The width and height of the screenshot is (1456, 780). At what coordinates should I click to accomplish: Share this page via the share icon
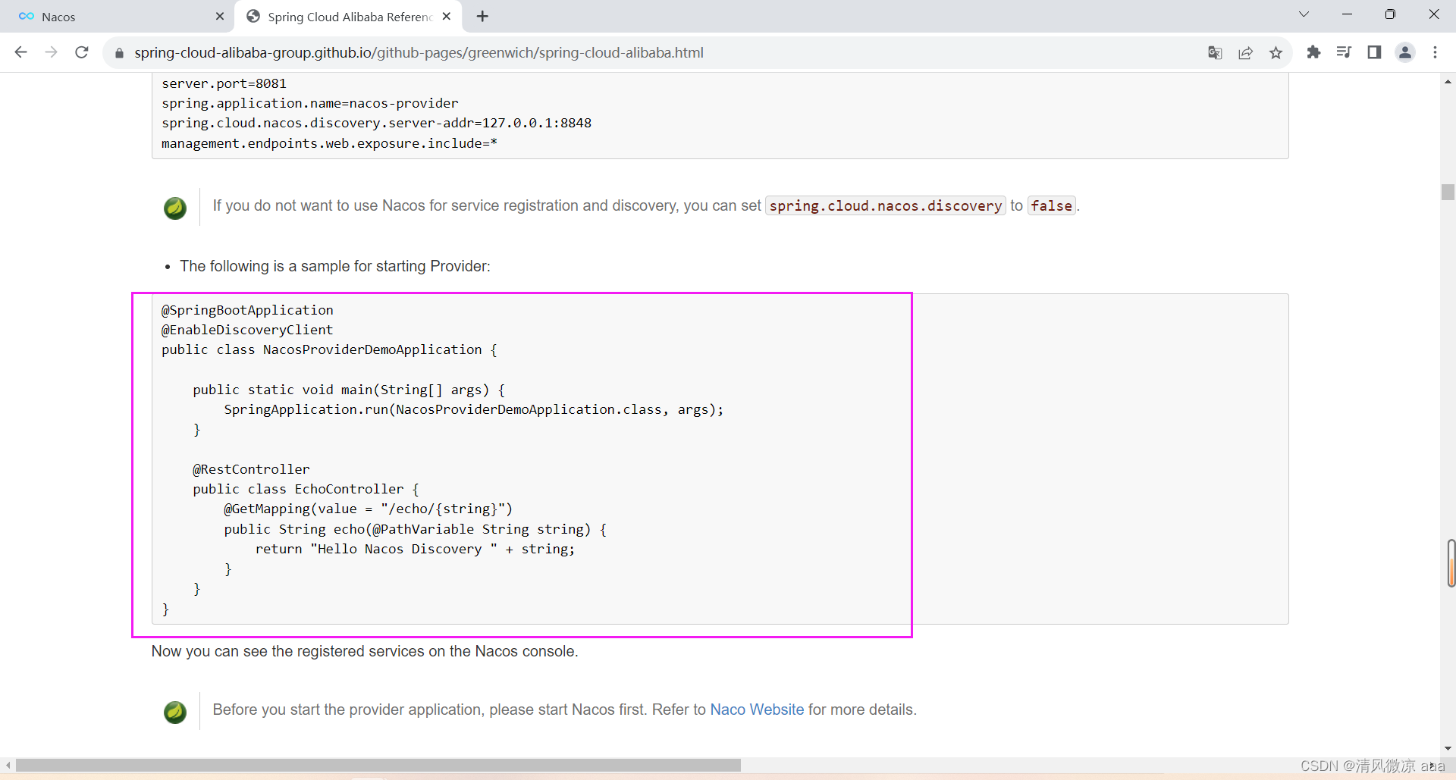[1245, 52]
